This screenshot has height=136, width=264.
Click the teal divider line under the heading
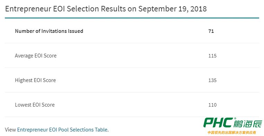point(132,18)
